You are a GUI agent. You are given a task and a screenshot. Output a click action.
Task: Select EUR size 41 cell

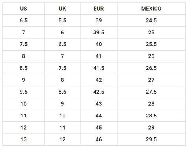(99, 56)
